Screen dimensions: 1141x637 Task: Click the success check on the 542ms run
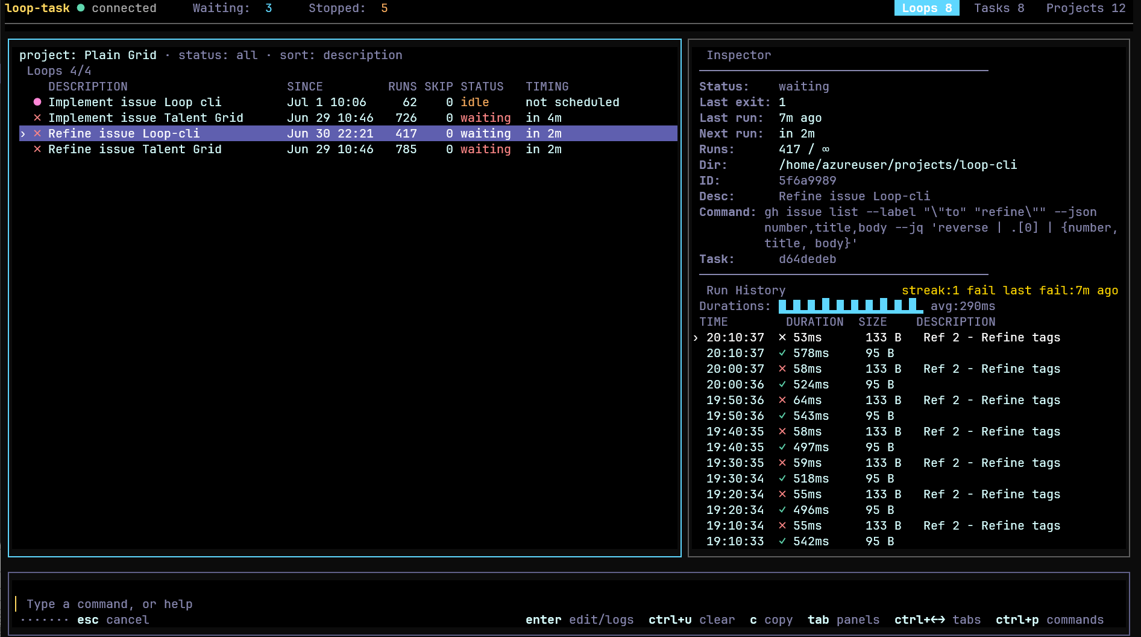click(x=782, y=541)
